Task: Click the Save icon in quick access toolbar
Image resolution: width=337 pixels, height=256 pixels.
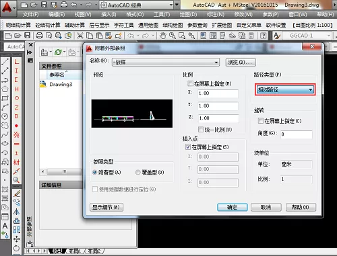Action: [44, 5]
